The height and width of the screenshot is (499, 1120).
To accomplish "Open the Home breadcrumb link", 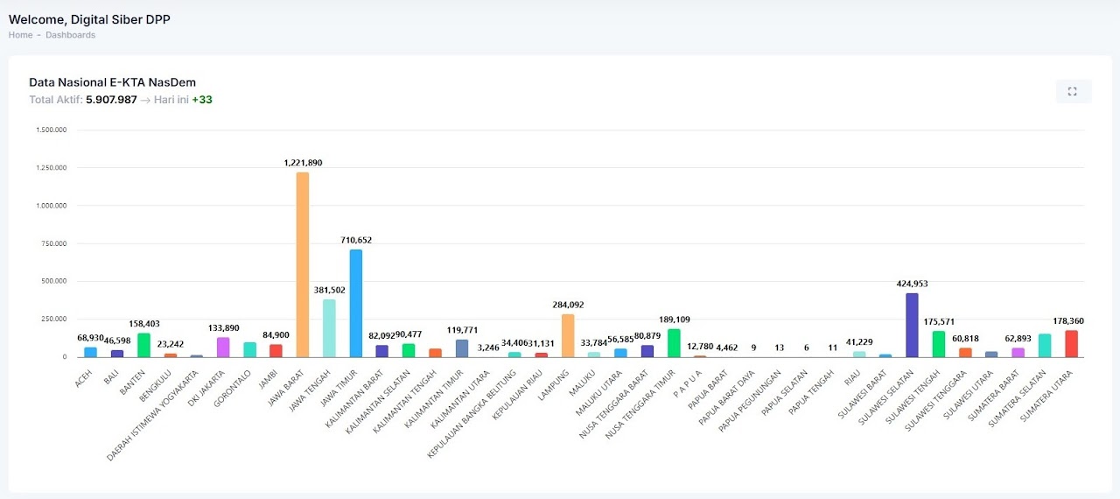I will click(x=20, y=35).
